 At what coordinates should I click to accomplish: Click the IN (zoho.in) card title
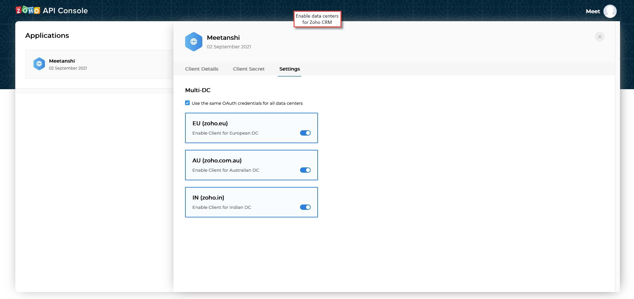pos(208,198)
